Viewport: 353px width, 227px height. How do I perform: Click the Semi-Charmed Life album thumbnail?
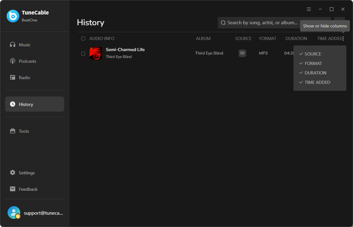[x=96, y=53]
